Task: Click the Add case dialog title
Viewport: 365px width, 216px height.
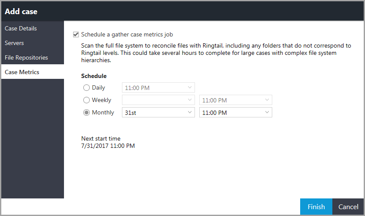Action: (x=21, y=12)
